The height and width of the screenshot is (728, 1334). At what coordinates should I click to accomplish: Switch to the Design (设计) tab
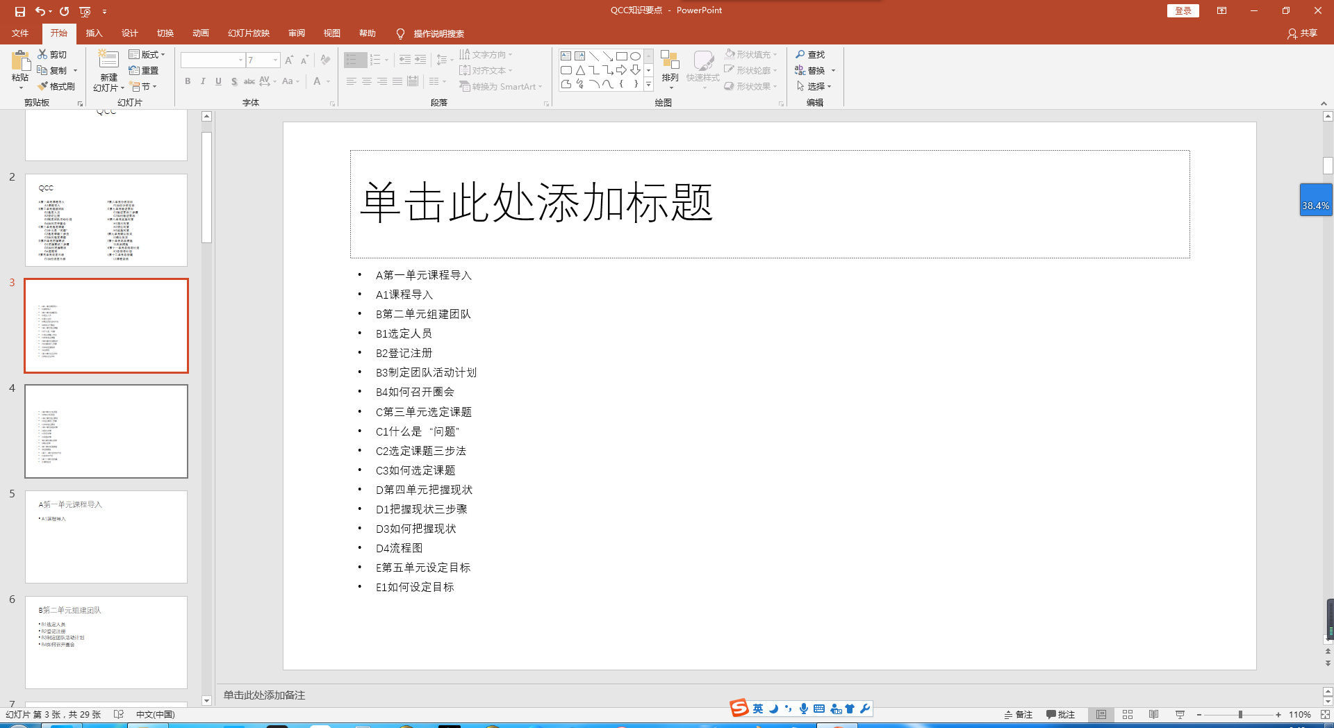point(129,33)
